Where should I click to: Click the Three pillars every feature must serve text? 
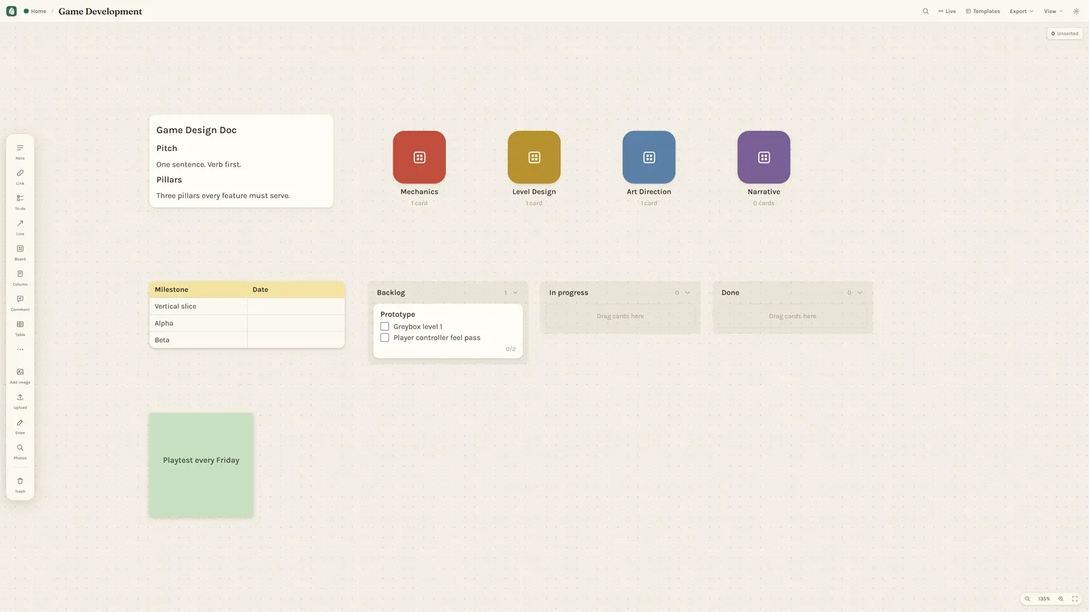click(x=223, y=196)
